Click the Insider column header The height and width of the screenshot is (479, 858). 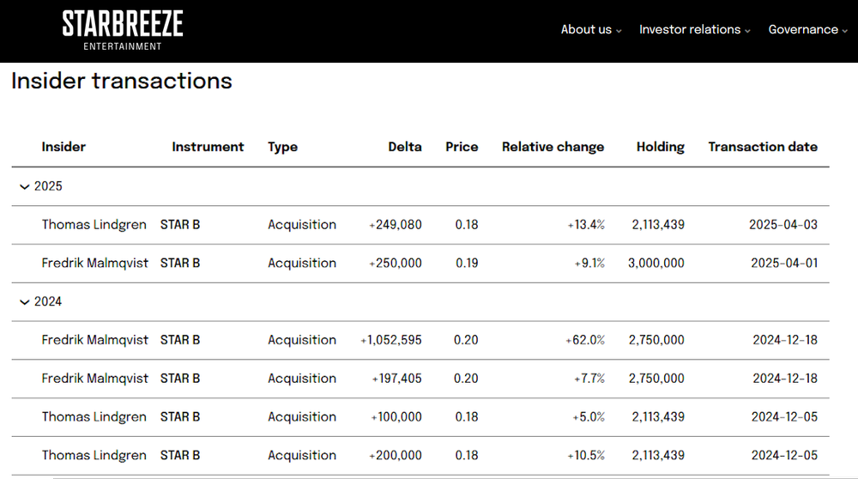(x=63, y=147)
